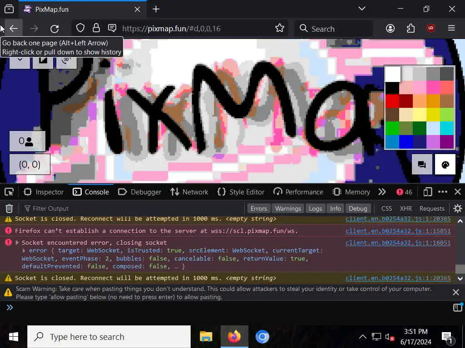Open File Explorer from taskbar
Viewport: 465px width, 348px height.
[206, 337]
